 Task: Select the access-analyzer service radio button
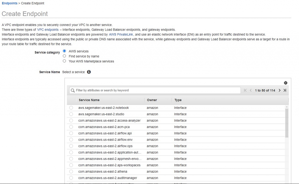tap(71, 120)
